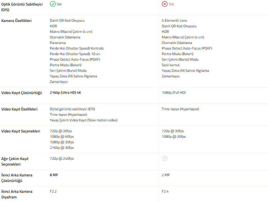This screenshot has width=268, height=202.
Task: Click the red X icon beside Yok
Action: point(165,4)
